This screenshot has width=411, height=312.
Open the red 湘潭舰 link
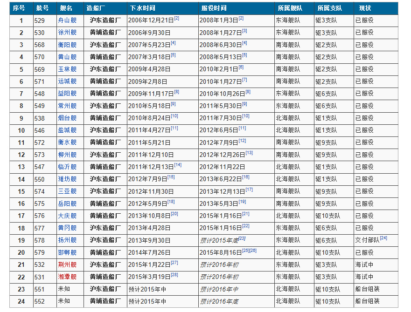point(67,277)
